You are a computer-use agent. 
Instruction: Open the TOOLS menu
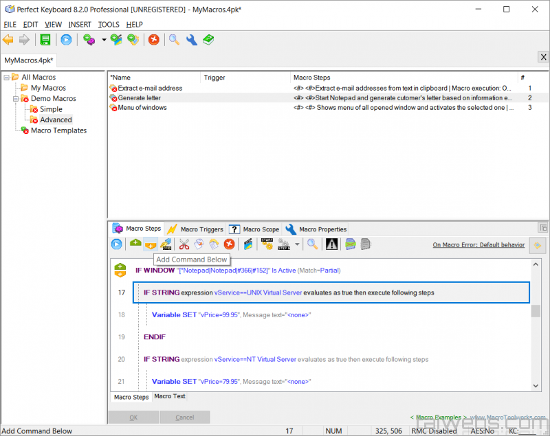coord(109,25)
